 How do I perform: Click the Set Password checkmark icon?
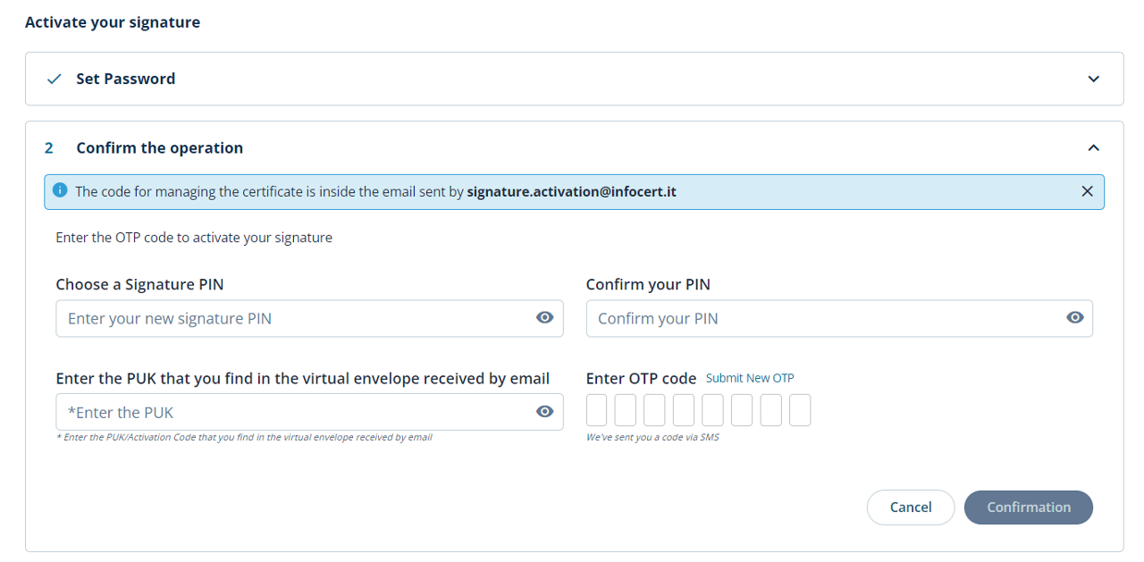[x=54, y=79]
